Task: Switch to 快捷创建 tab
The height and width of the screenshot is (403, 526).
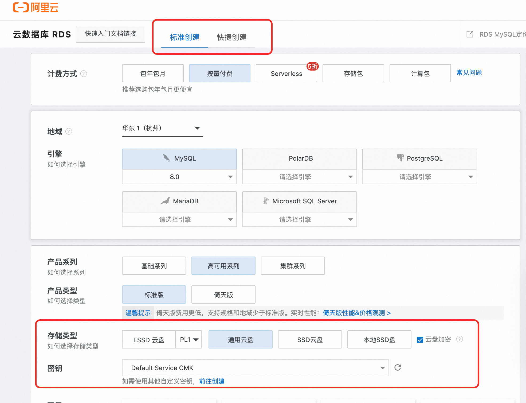Action: tap(232, 37)
